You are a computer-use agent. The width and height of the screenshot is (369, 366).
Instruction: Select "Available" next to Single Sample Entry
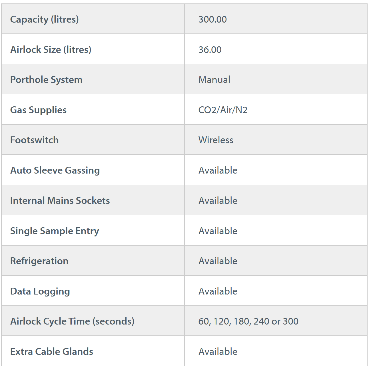coord(218,231)
